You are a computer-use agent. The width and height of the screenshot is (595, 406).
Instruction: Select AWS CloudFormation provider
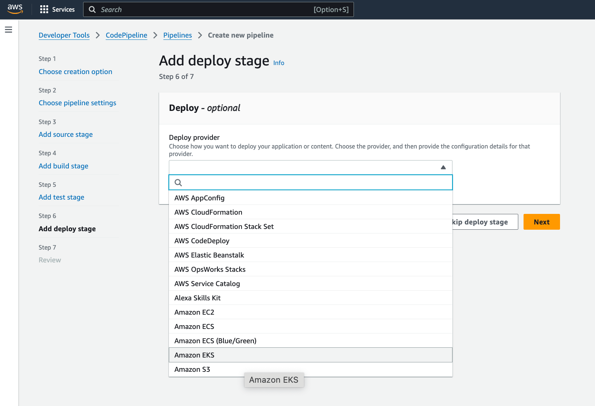point(311,212)
